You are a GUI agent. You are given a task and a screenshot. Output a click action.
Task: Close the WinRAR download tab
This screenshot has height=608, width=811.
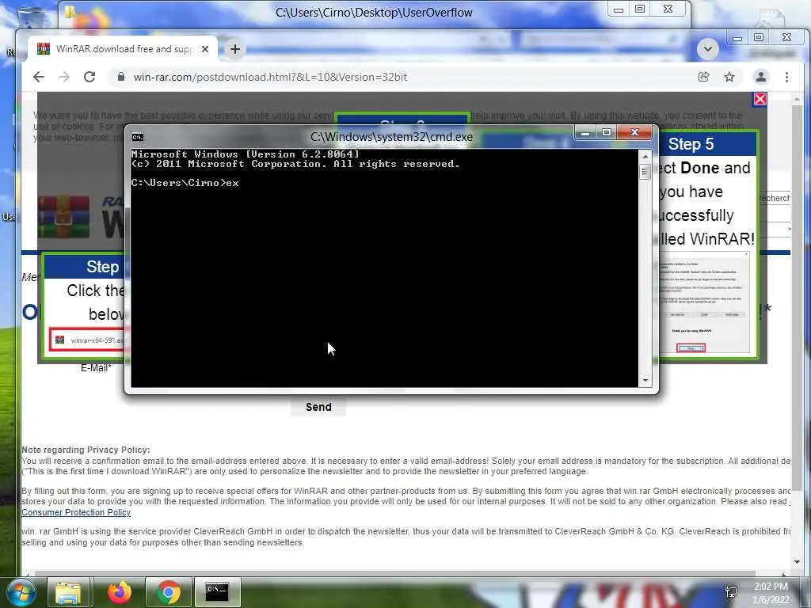(x=205, y=49)
